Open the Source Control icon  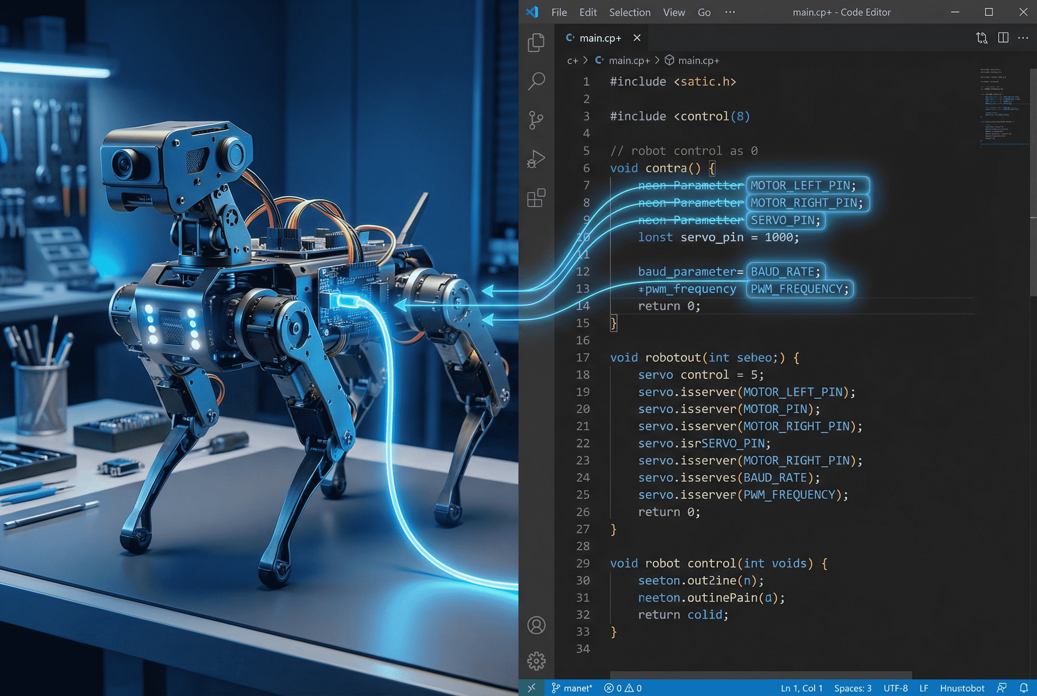point(536,120)
